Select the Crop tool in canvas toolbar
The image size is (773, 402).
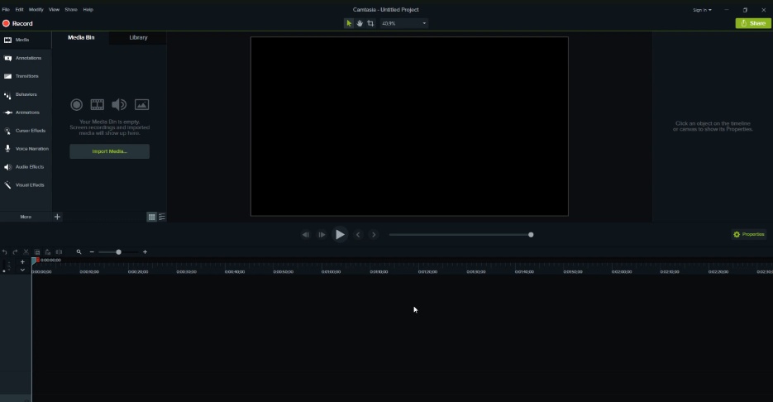pos(370,23)
